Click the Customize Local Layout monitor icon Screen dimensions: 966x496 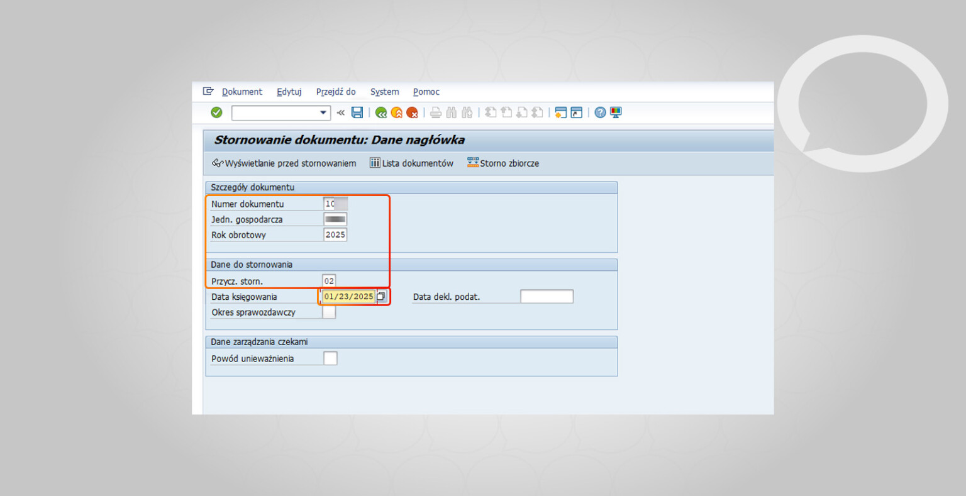[616, 113]
